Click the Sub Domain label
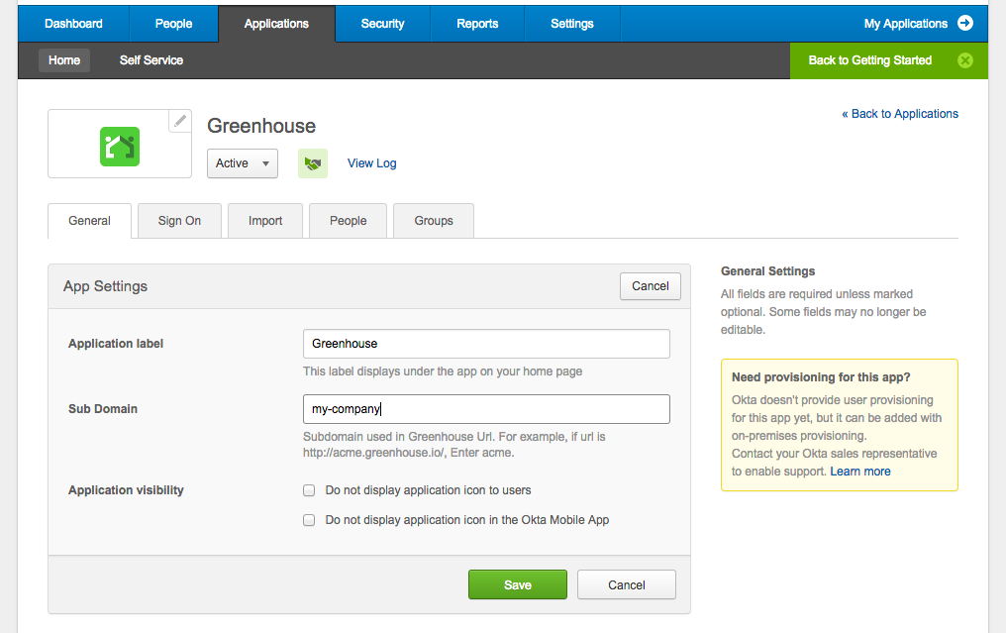This screenshot has height=633, width=1006. click(x=103, y=409)
